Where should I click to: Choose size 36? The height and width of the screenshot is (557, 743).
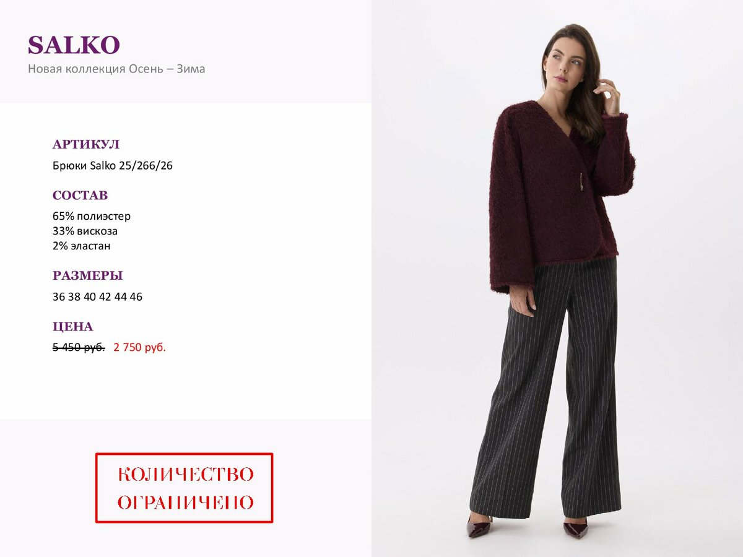59,297
